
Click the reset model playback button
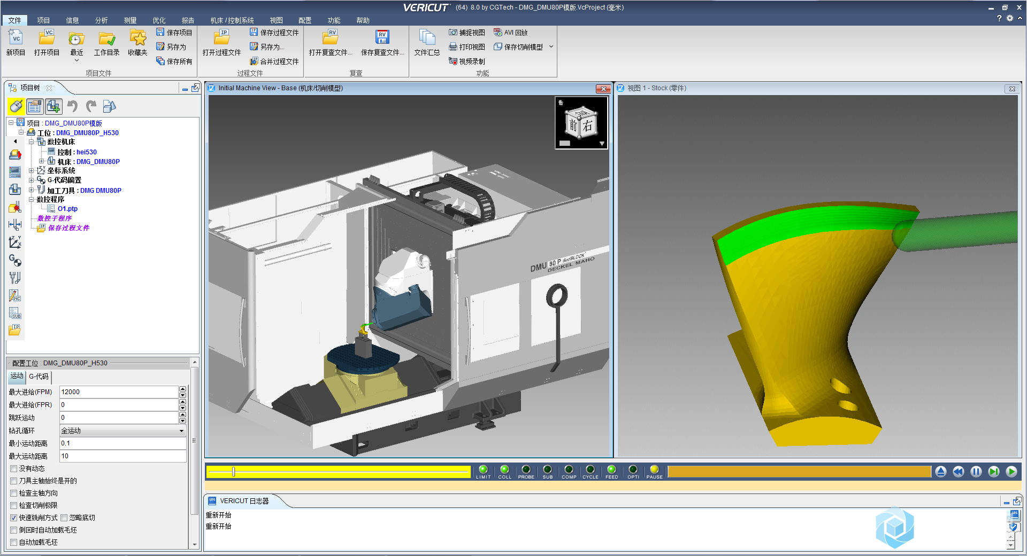coord(941,472)
